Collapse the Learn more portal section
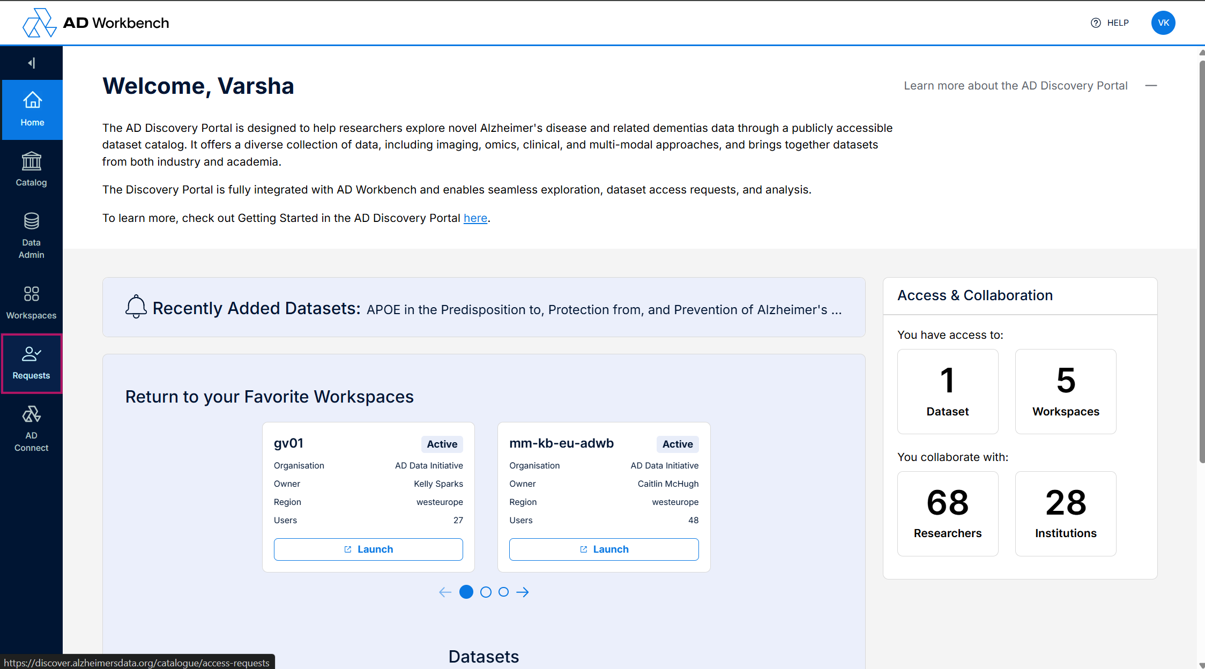The width and height of the screenshot is (1205, 669). point(1151,86)
